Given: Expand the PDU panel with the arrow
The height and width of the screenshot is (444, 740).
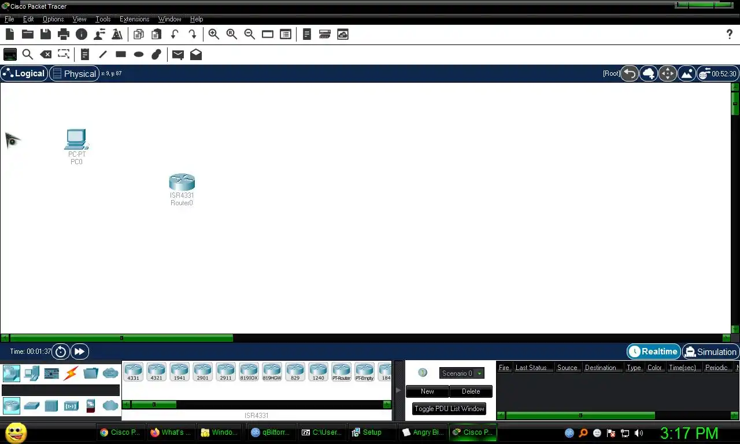Looking at the screenshot, I should point(398,390).
